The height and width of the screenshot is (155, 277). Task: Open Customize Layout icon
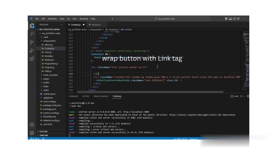point(238,19)
